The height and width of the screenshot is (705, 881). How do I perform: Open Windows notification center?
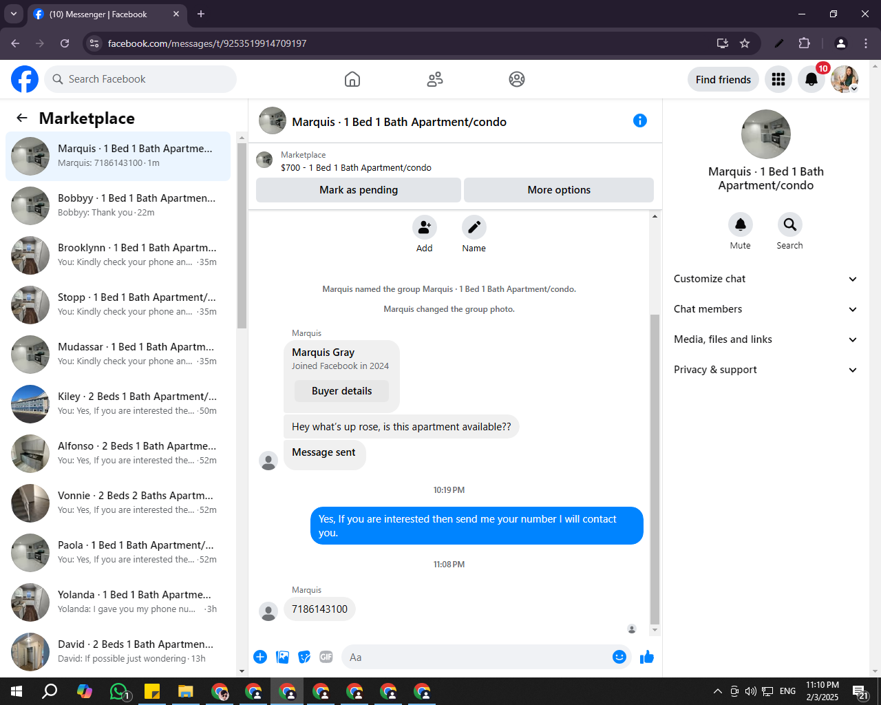860,691
